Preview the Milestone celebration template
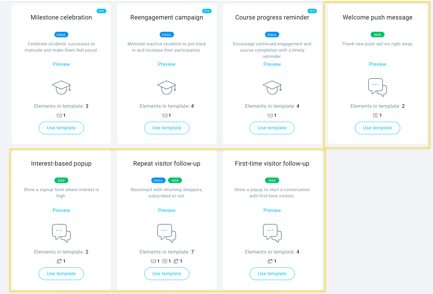 coord(61,64)
